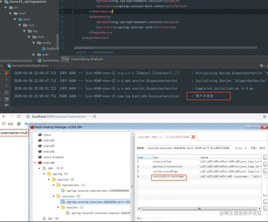
Task: Select the redis05 connection
Action: click(49, 152)
